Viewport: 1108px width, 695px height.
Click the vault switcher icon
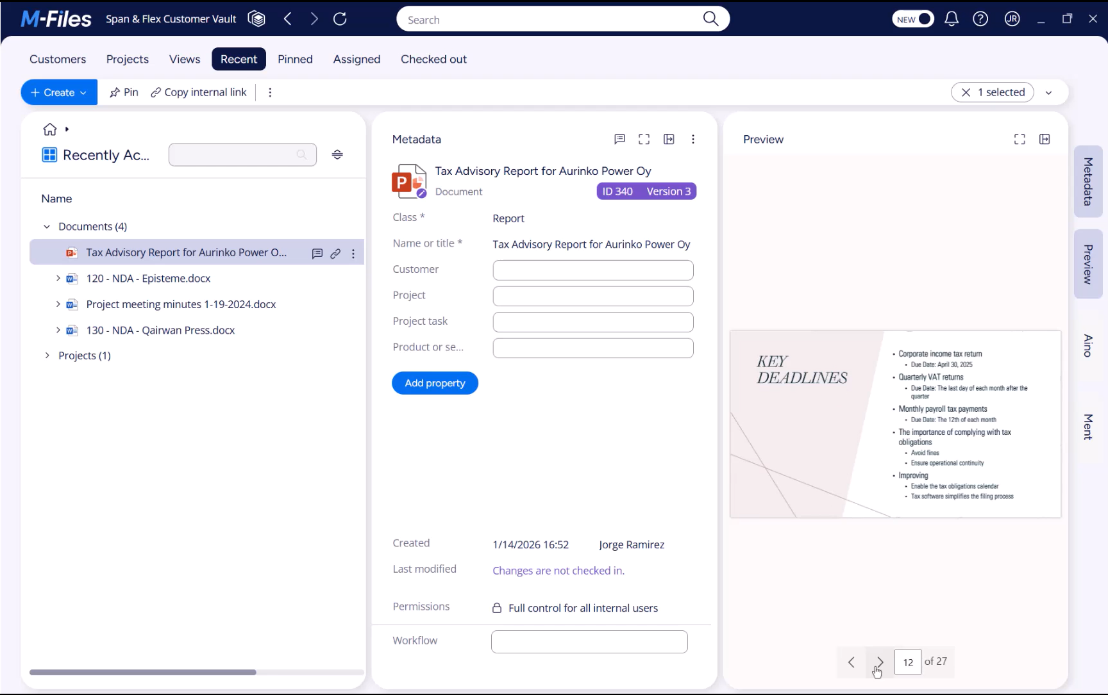[256, 19]
